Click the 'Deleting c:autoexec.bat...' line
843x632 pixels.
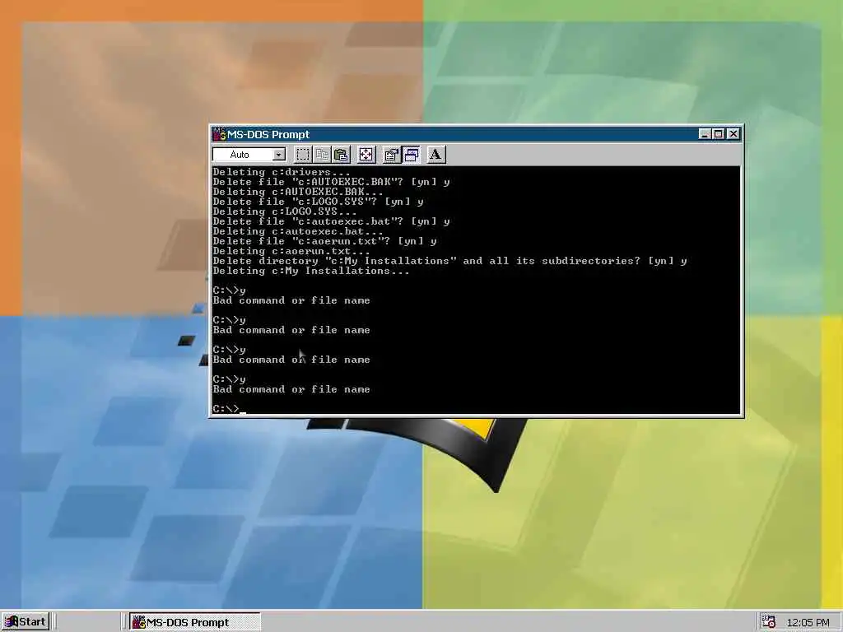coord(298,231)
